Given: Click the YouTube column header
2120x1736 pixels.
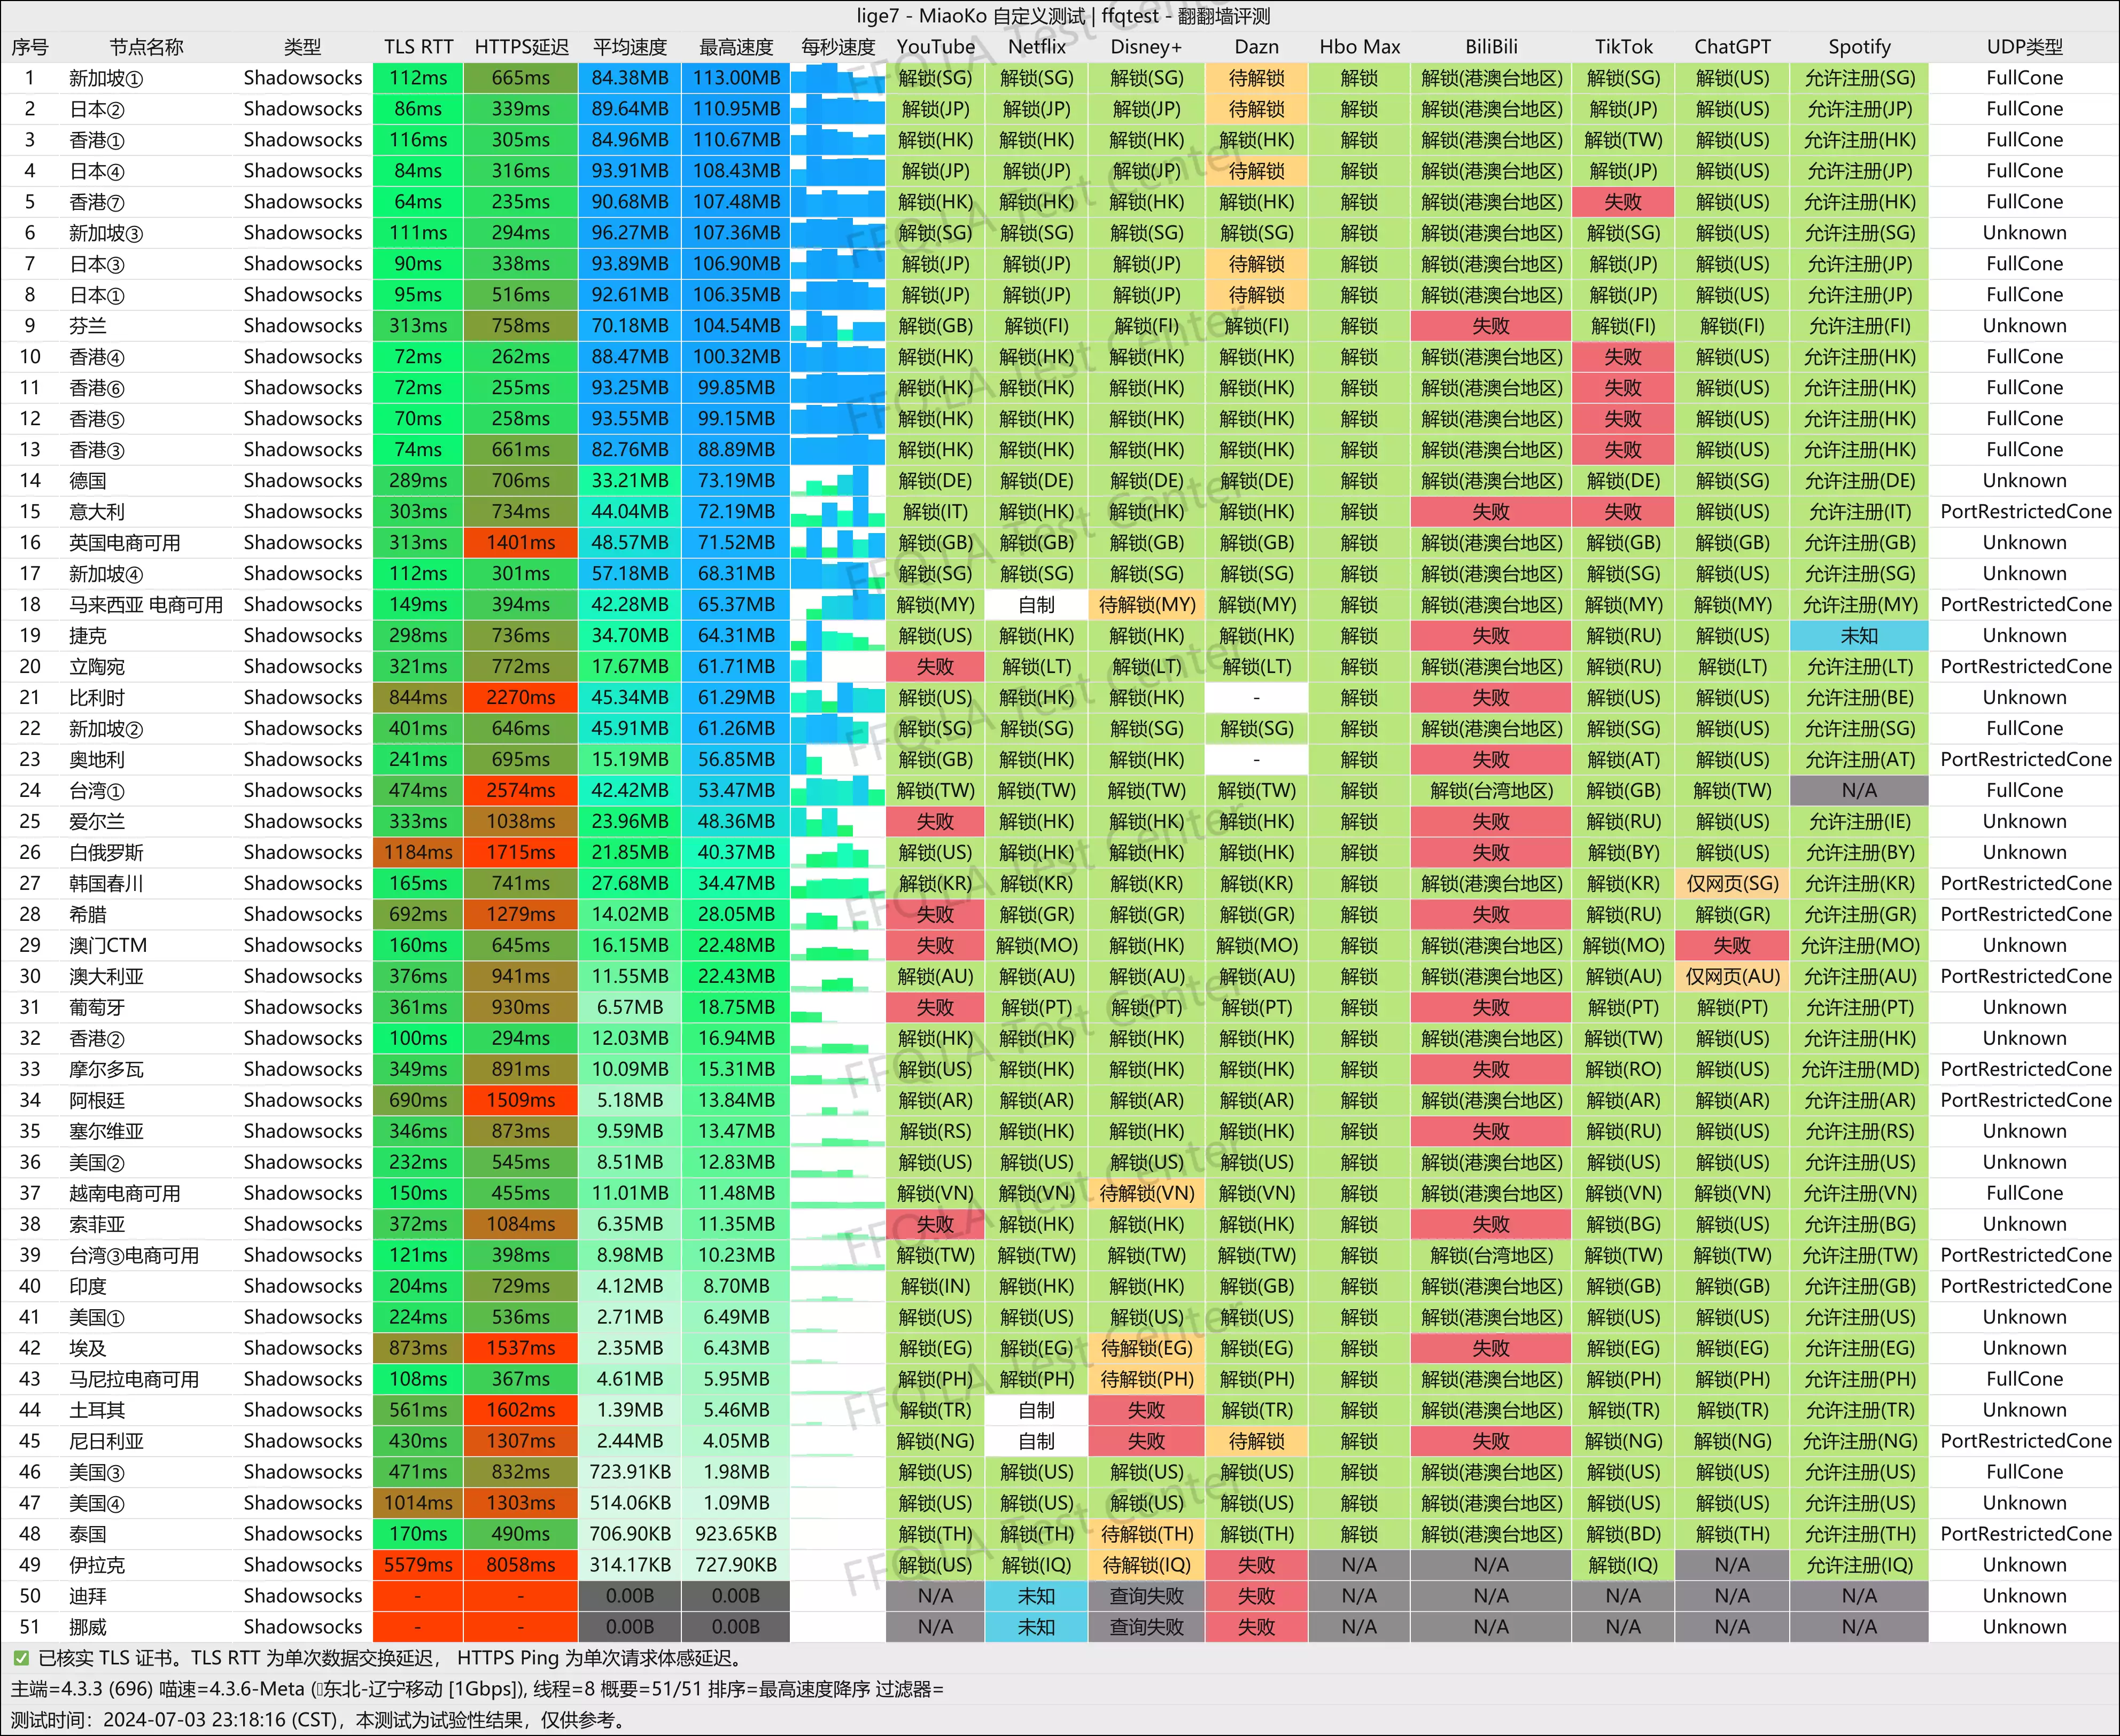Looking at the screenshot, I should click(x=935, y=47).
